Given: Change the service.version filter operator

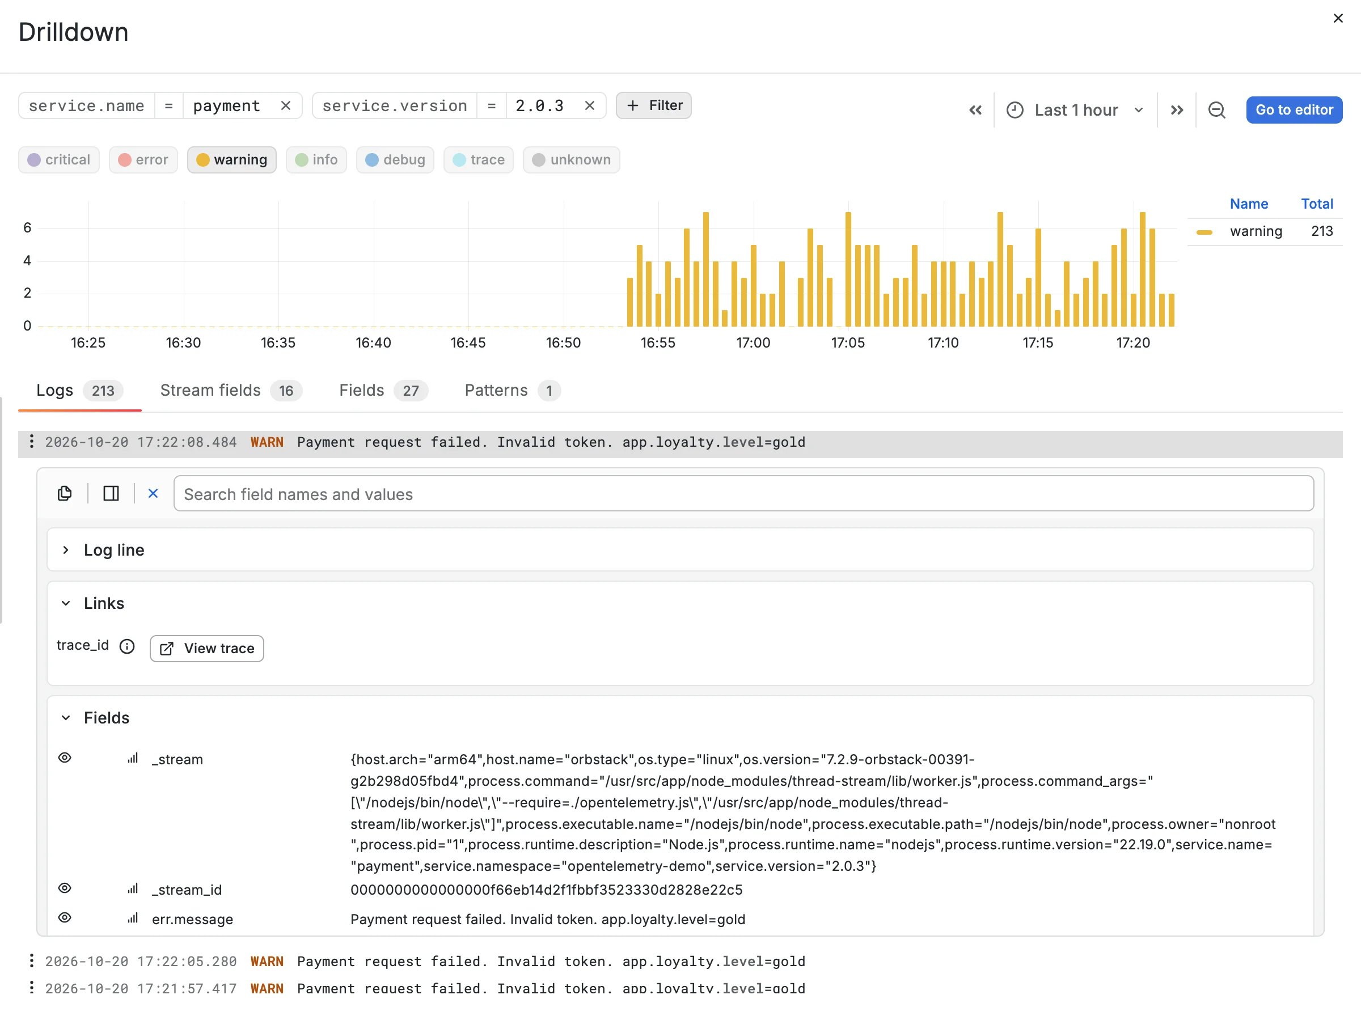Looking at the screenshot, I should 492,106.
